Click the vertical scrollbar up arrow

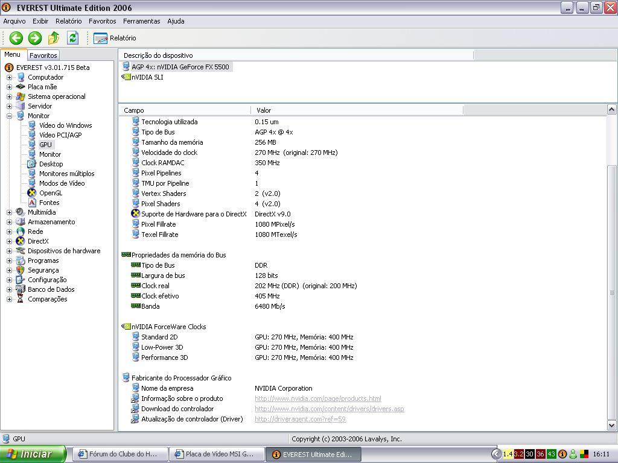point(612,110)
